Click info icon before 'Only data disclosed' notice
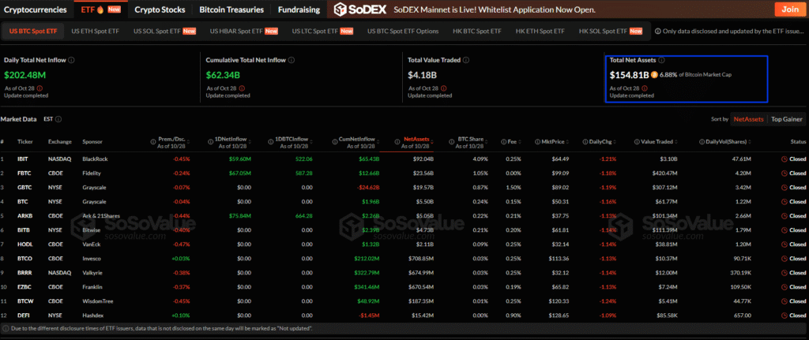Screen dimensions: 809x340 pyautogui.click(x=658, y=32)
